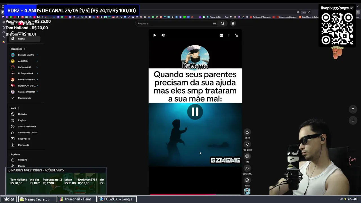Open ANCAPSU channel
The height and width of the screenshot is (203, 361).
pos(25,61)
